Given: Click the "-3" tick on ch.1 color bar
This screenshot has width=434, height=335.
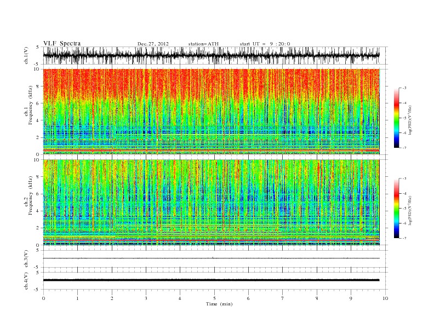Looking at the screenshot, I should pyautogui.click(x=404, y=88).
